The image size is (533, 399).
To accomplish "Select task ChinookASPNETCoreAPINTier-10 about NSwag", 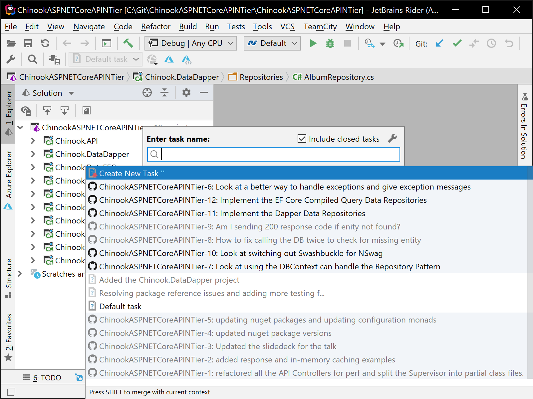I will (x=309, y=253).
